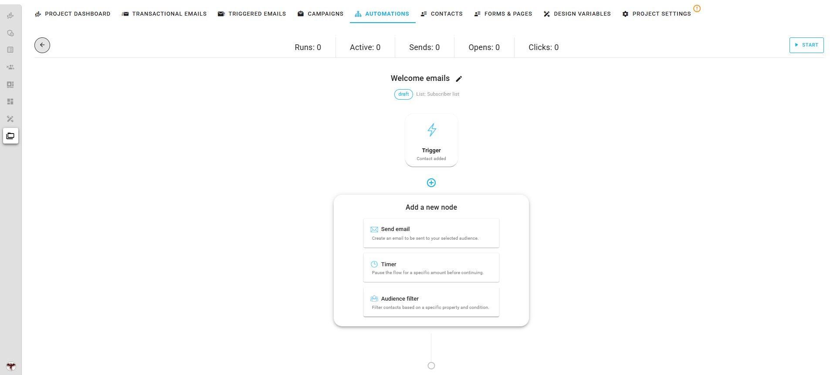Open the contacts group icon in sidebar
The image size is (830, 375).
tap(10, 67)
